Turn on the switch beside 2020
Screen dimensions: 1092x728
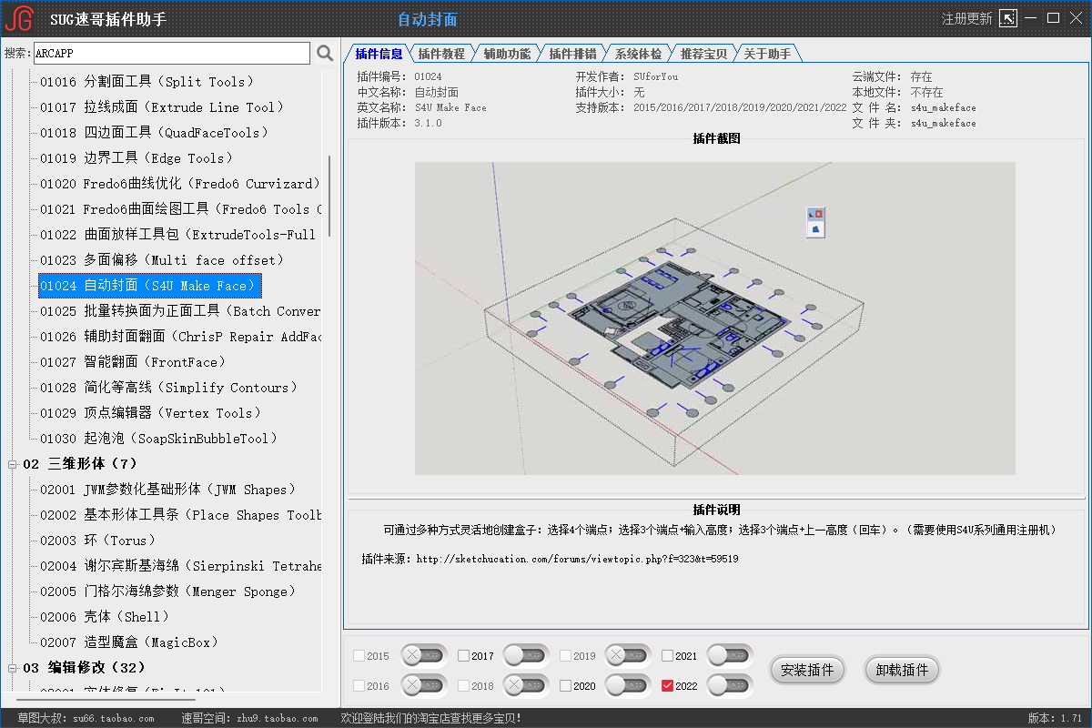coord(628,685)
